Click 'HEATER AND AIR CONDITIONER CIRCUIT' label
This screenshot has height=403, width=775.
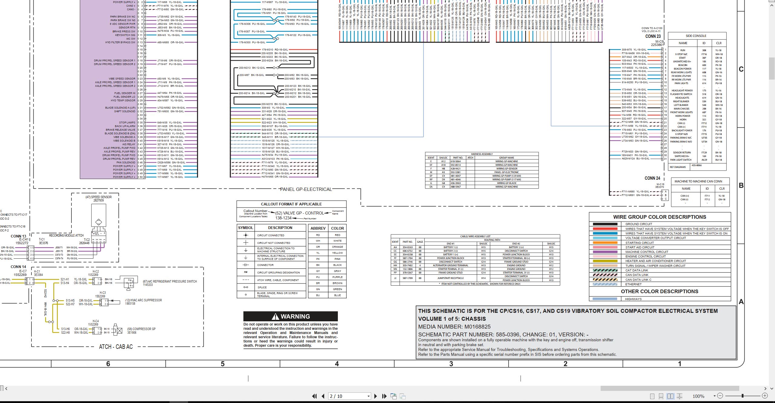(x=656, y=261)
